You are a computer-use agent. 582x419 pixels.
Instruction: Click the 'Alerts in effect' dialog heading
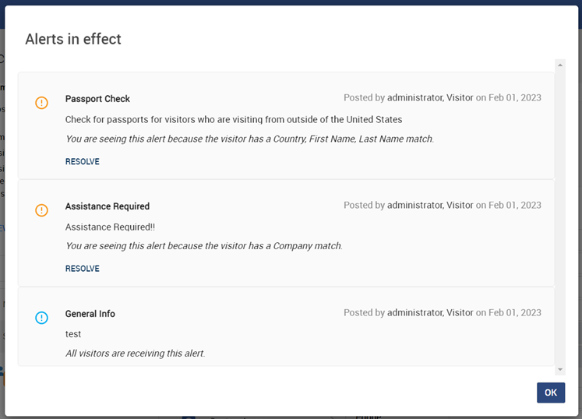click(73, 39)
